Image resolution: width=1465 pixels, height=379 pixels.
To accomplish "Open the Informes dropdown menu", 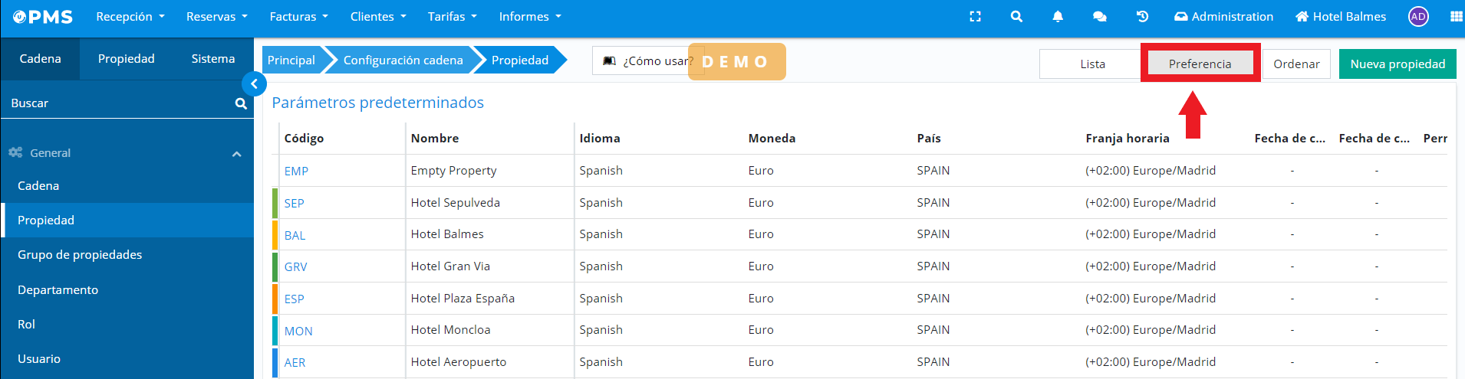I will (x=529, y=17).
